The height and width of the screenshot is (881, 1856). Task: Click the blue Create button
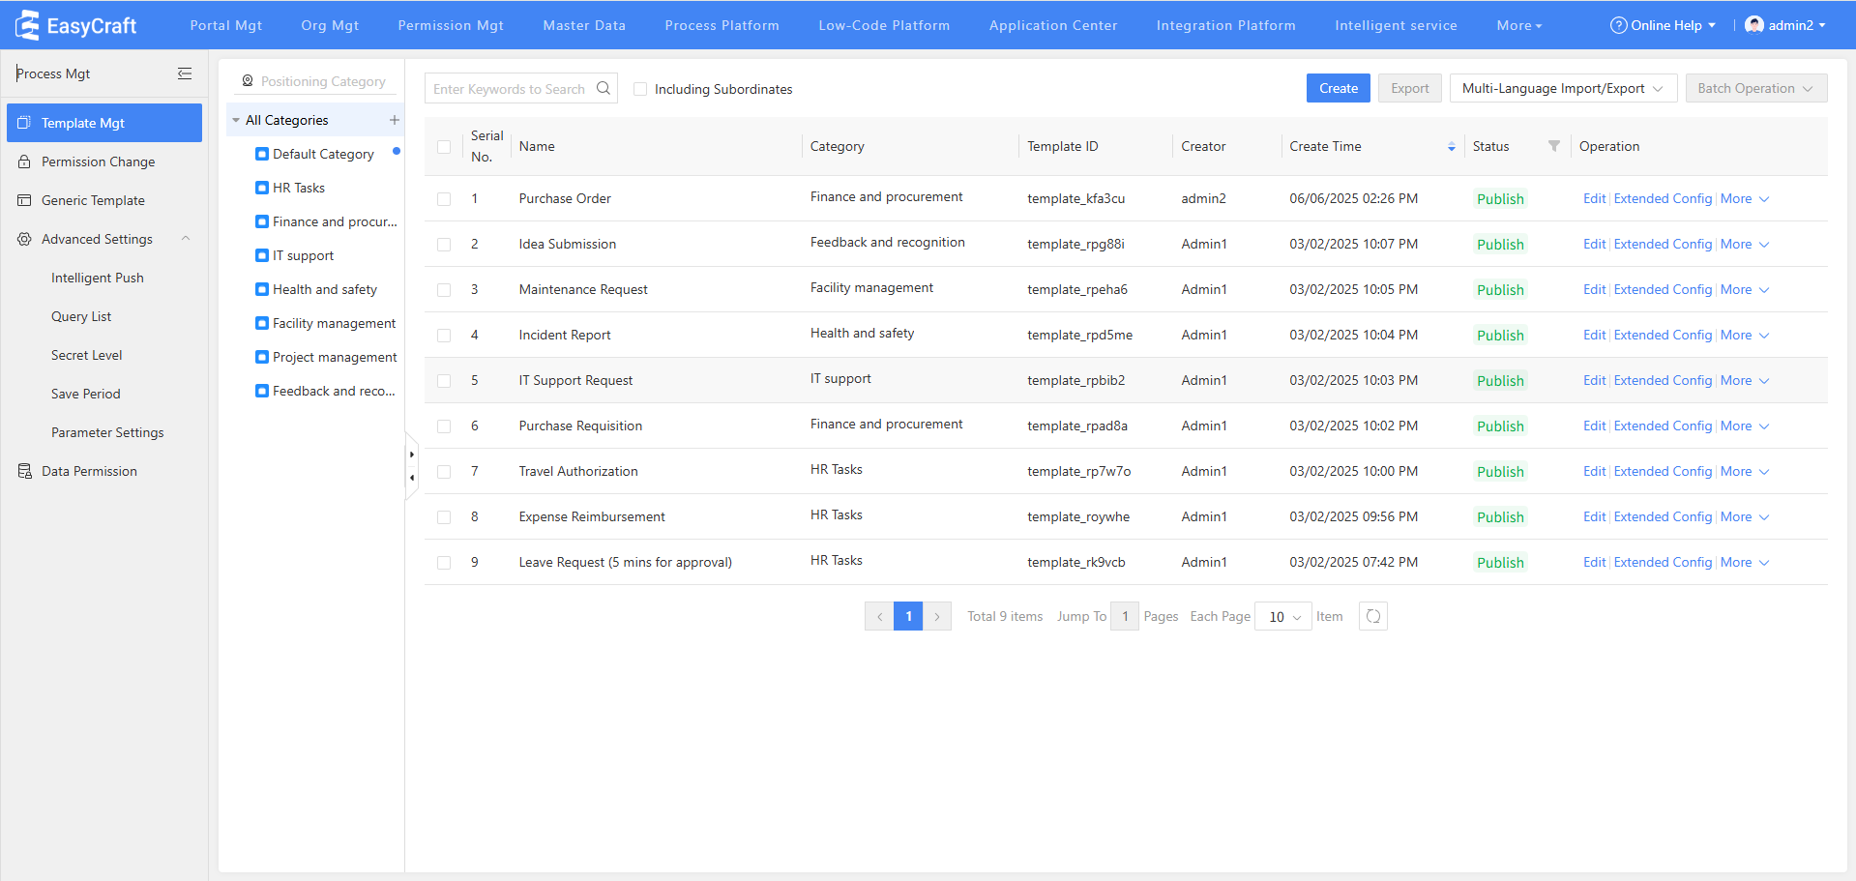click(x=1338, y=88)
